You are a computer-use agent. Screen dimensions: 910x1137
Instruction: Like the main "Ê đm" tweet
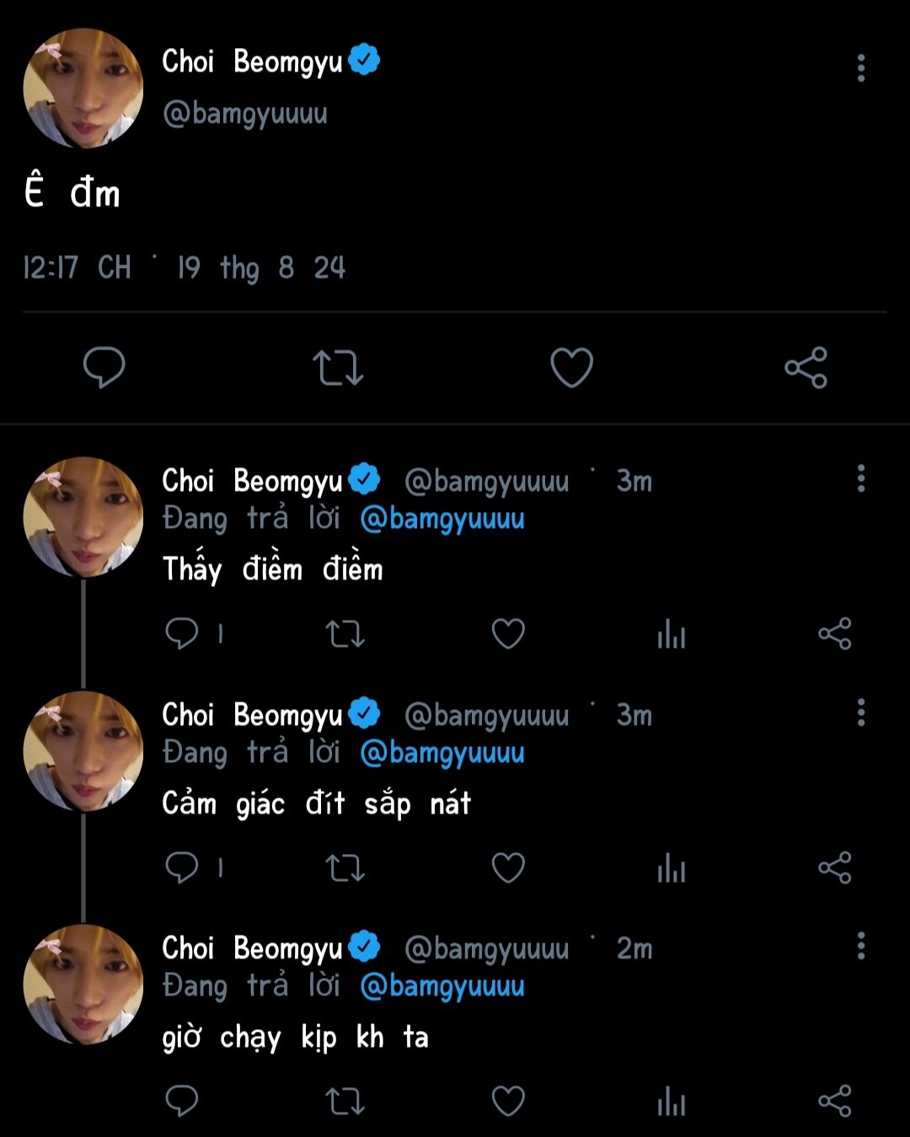coord(571,367)
